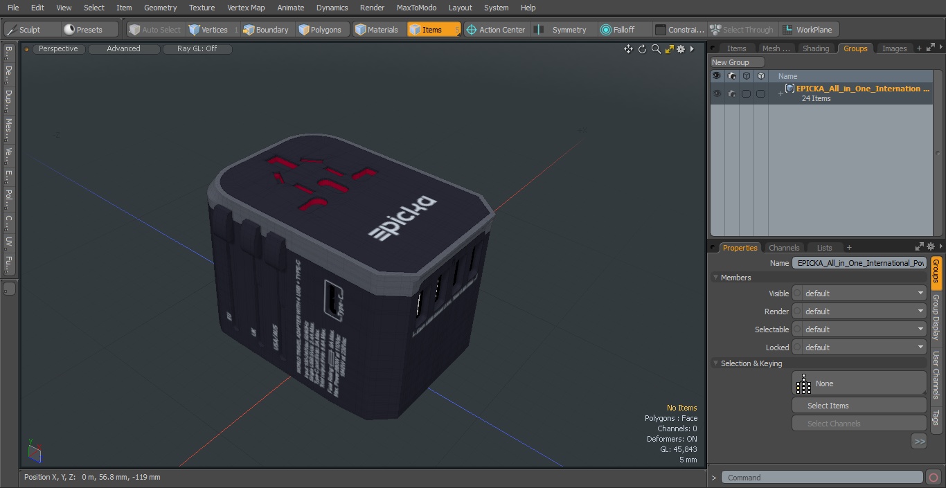Switch to Boundary selection mode

coord(266,30)
